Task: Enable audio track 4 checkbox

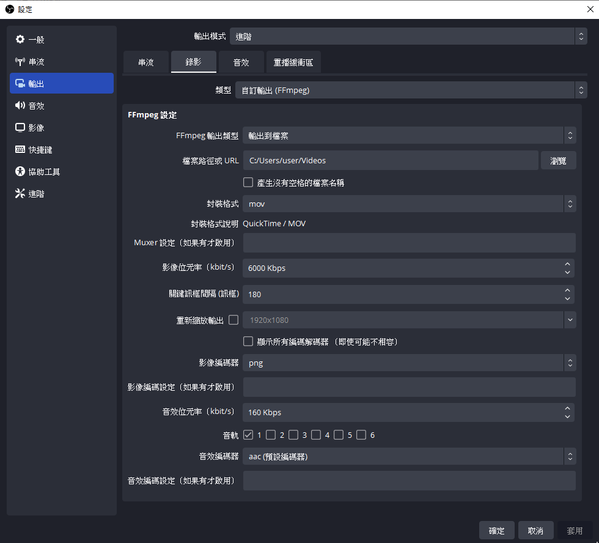Action: (x=316, y=435)
